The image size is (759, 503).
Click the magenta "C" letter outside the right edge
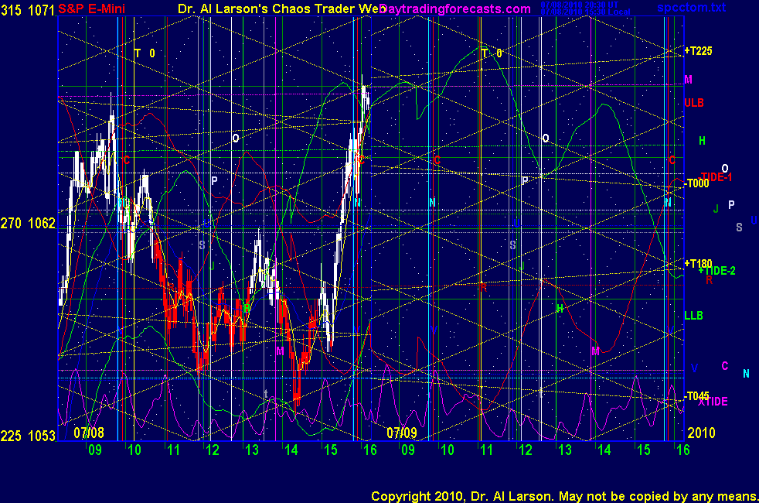(x=725, y=366)
